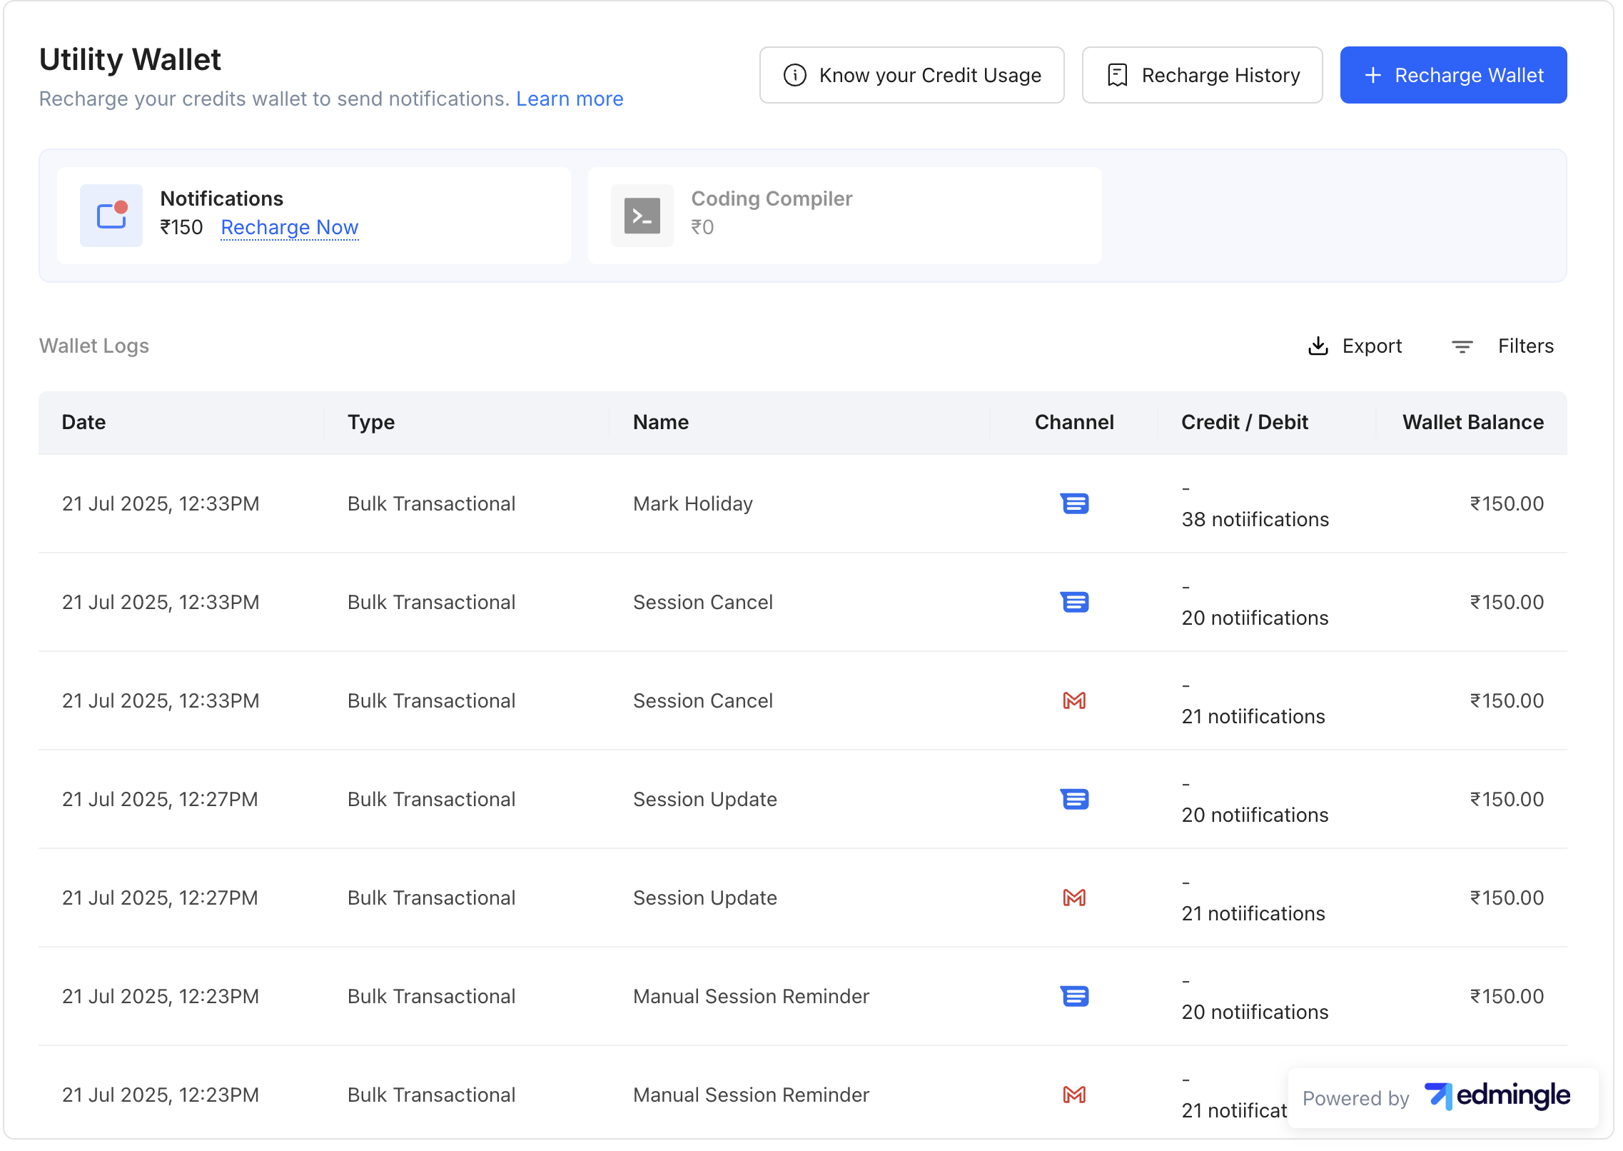Click the Bulk Transactional type in Mark Holiday row
Image resolution: width=1623 pixels, height=1151 pixels.
pos(431,503)
